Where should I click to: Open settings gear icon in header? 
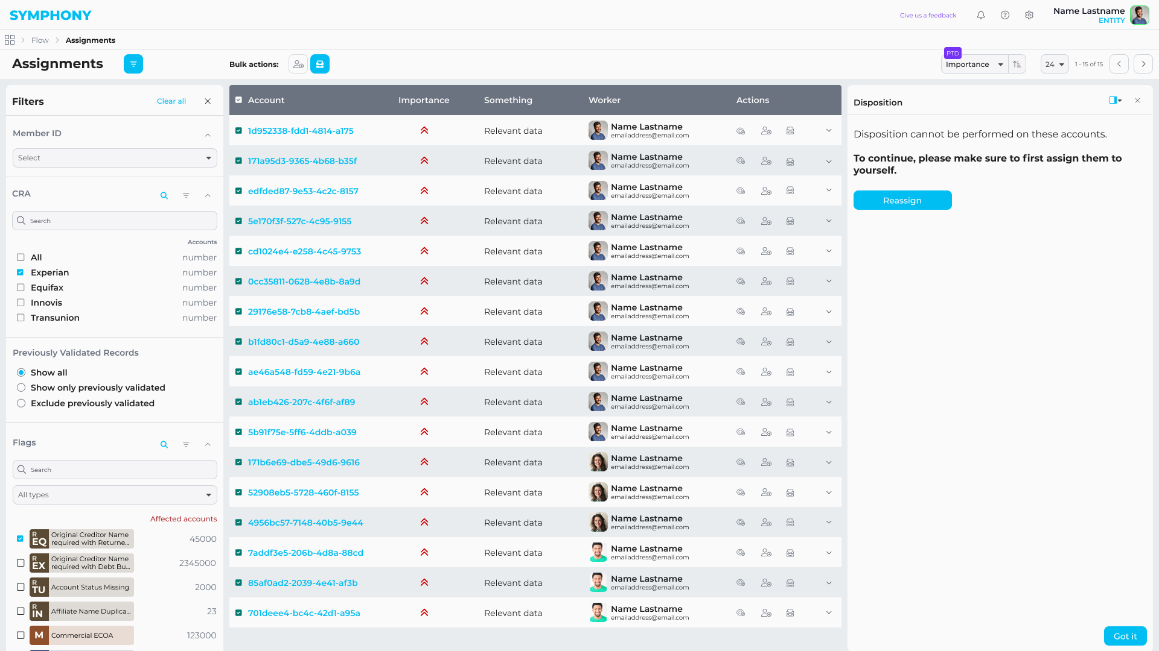1029,15
